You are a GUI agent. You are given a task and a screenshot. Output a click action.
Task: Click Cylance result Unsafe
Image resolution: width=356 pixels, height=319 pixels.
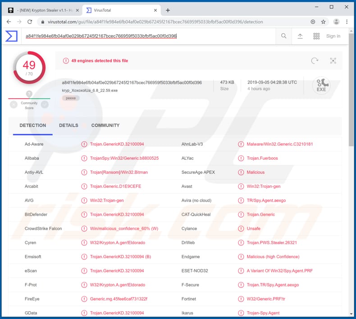click(253, 228)
